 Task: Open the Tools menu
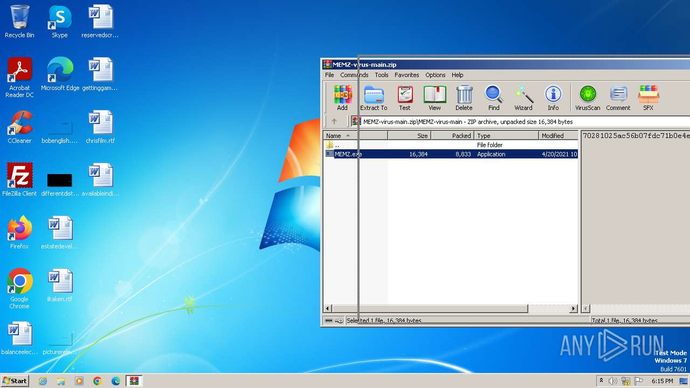pyautogui.click(x=382, y=75)
